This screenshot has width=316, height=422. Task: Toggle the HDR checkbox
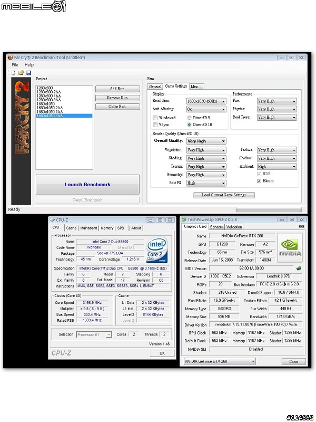click(259, 174)
